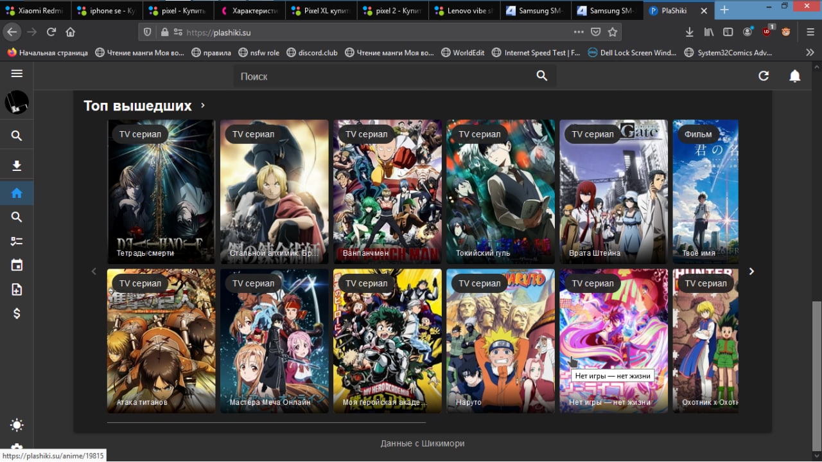Image resolution: width=822 pixels, height=462 pixels.
Task: Toggle the brightness theme icon in sidebar
Action: [x=17, y=425]
